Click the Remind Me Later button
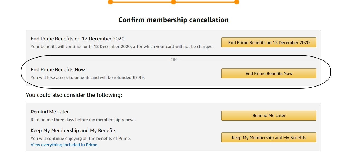The image size is (350, 162). point(269,116)
